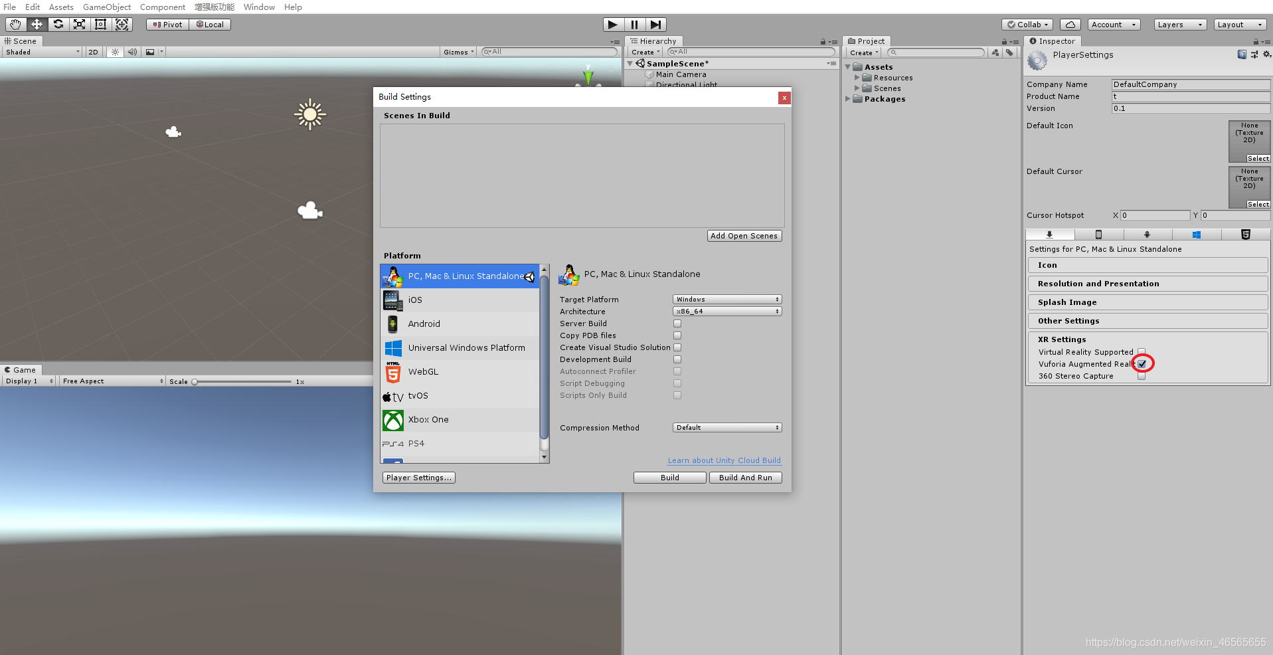Image resolution: width=1273 pixels, height=655 pixels.
Task: Open Compression Method dropdown
Action: (x=727, y=428)
